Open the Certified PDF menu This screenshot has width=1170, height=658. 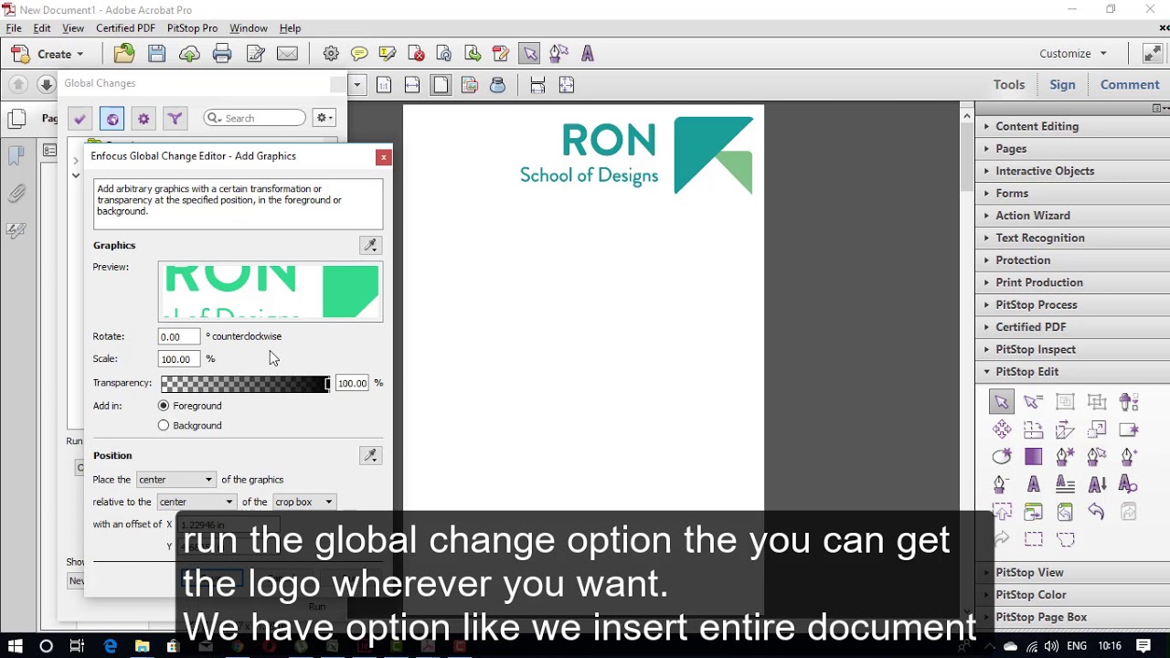pos(125,28)
